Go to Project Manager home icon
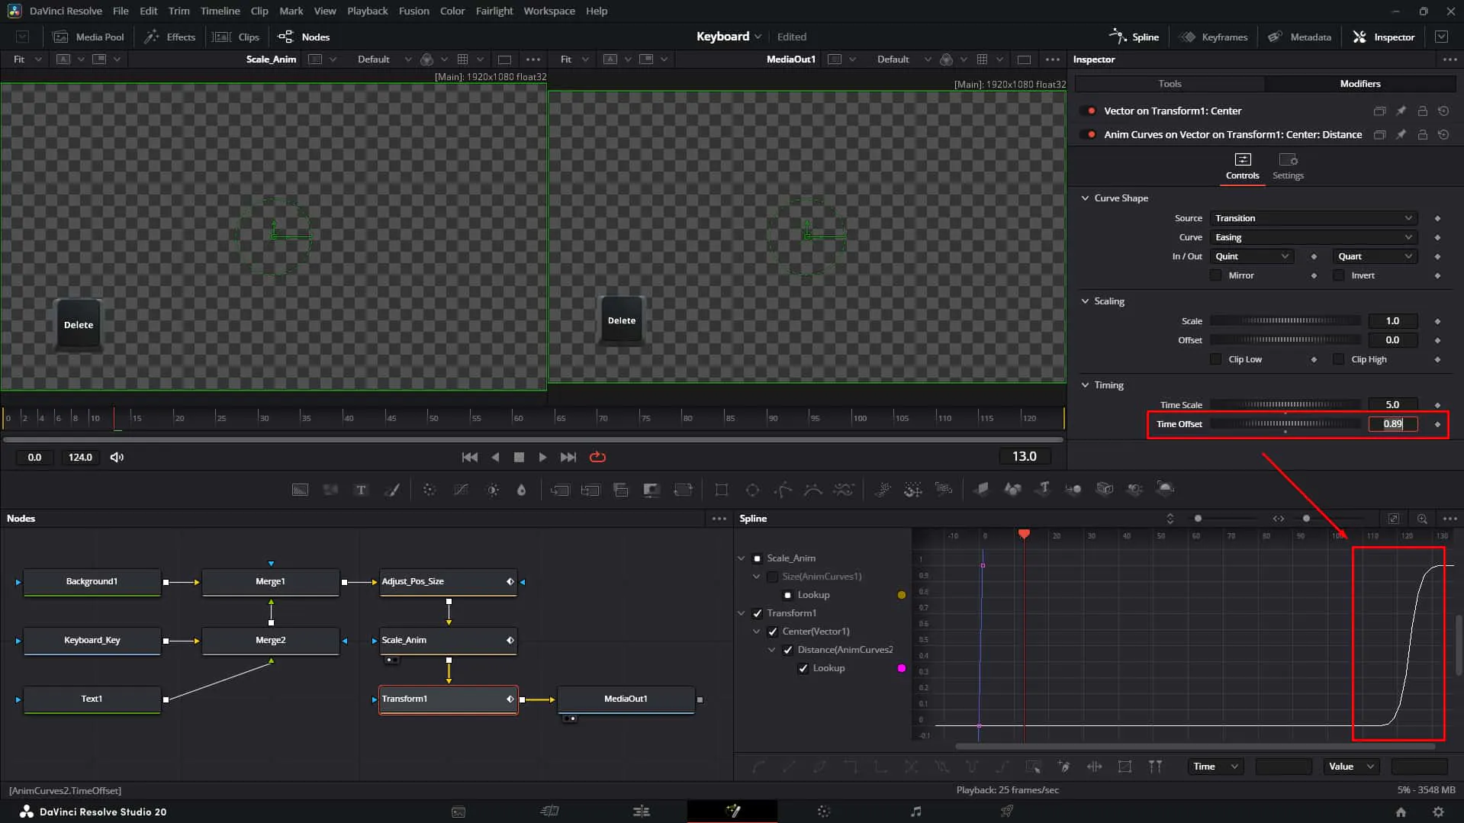Image resolution: width=1464 pixels, height=823 pixels. [1401, 812]
